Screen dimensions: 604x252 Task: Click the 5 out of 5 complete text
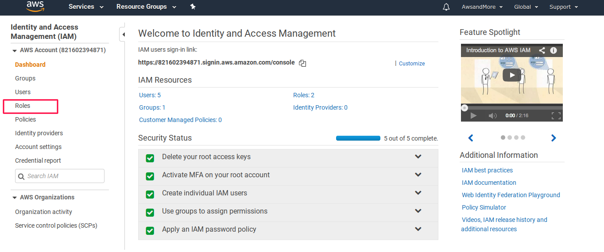[411, 138]
